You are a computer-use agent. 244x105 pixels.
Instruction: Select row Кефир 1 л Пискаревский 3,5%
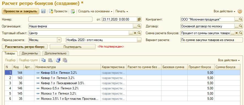(x=122, y=83)
